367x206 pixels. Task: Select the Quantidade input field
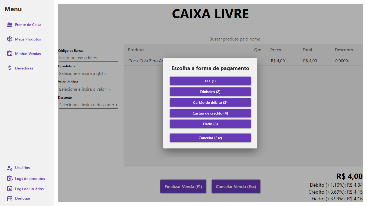(88, 73)
